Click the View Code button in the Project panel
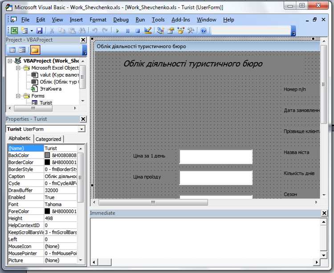The image size is (334, 273). click(x=12, y=50)
